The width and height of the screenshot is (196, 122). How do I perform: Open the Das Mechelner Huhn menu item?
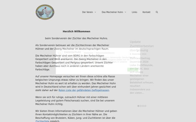pos(112,12)
